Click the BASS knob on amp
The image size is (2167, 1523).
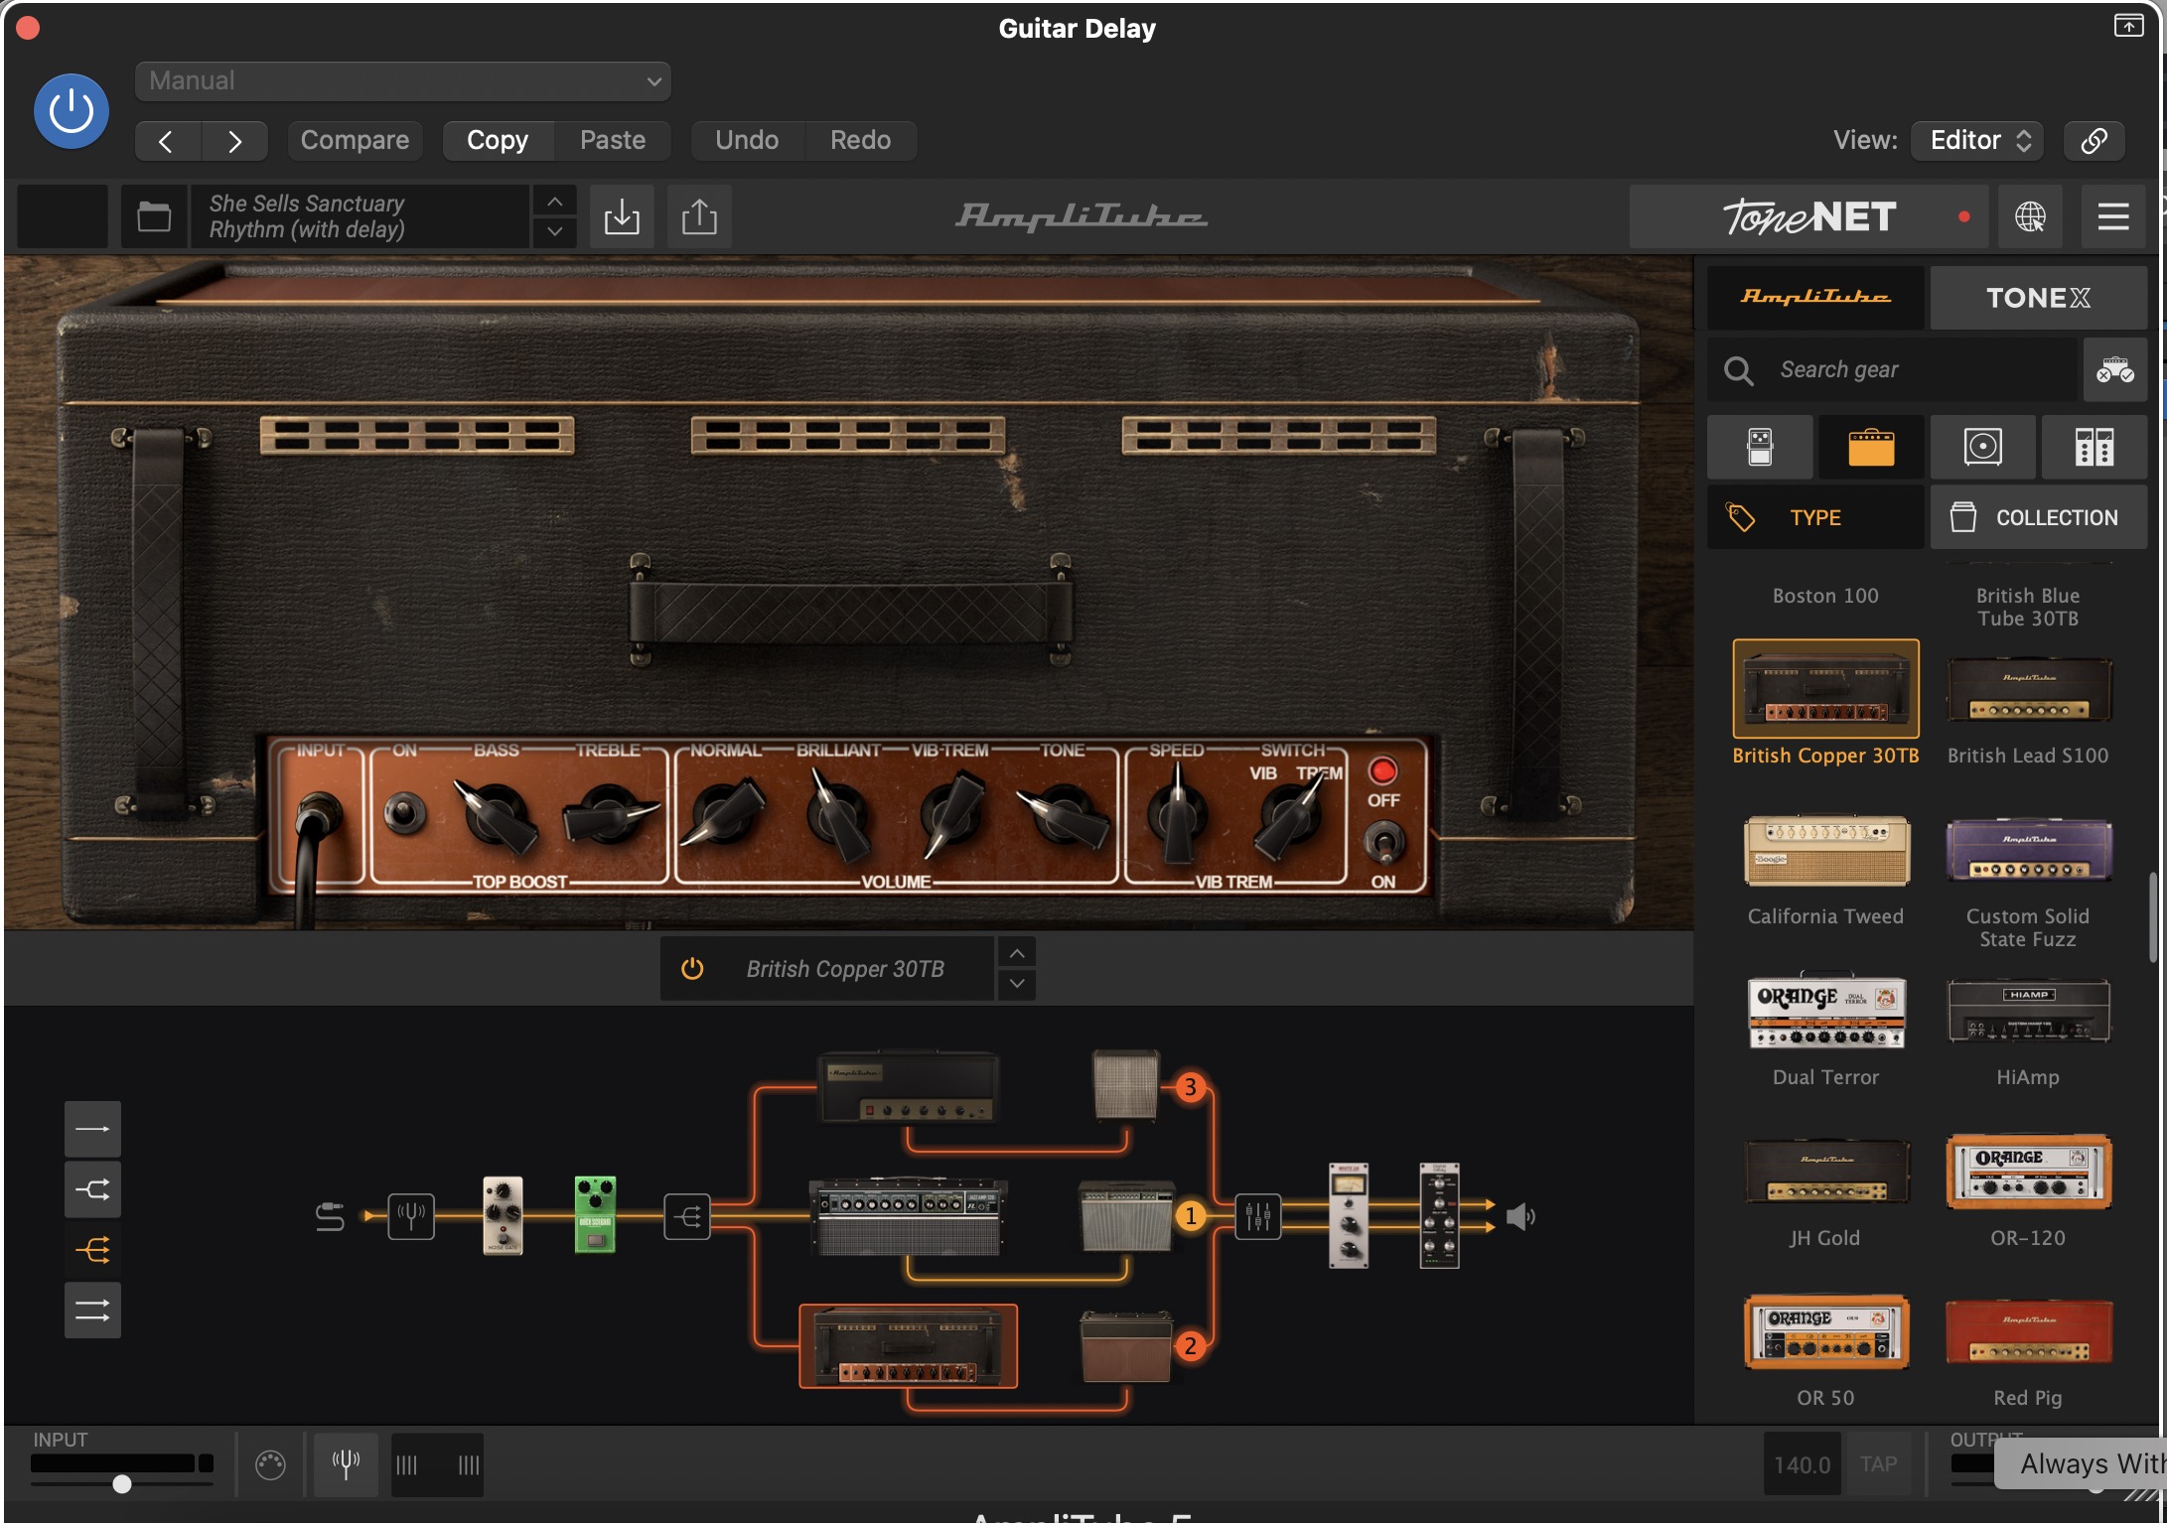(496, 815)
